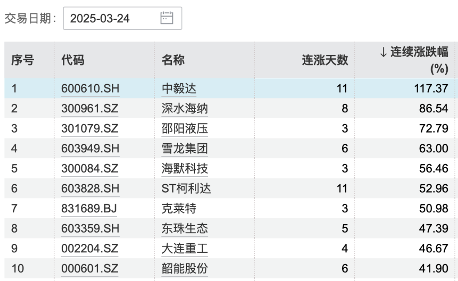
Task: Click stock code 831689.BJ
Action: 89,209
